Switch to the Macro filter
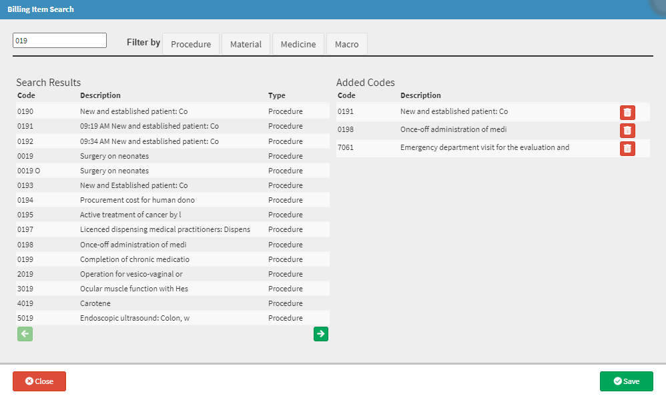The height and width of the screenshot is (398, 666). [x=346, y=44]
